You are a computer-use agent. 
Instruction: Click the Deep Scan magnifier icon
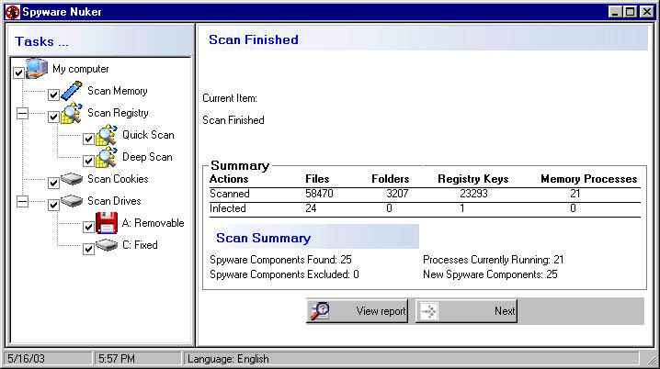point(107,157)
